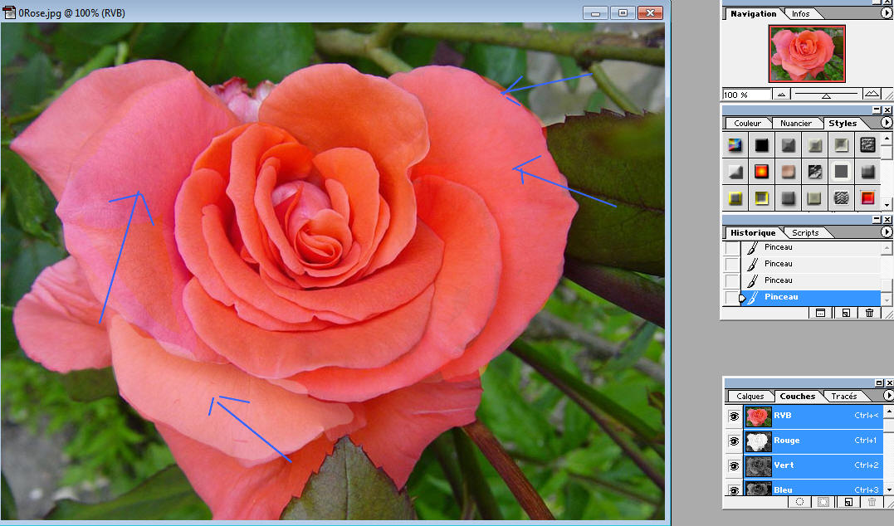Open the Navigation palette flyout menu
The height and width of the screenshot is (526, 894).
pos(887,13)
